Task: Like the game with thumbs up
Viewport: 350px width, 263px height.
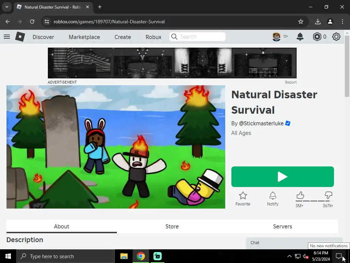Action: coord(300,195)
